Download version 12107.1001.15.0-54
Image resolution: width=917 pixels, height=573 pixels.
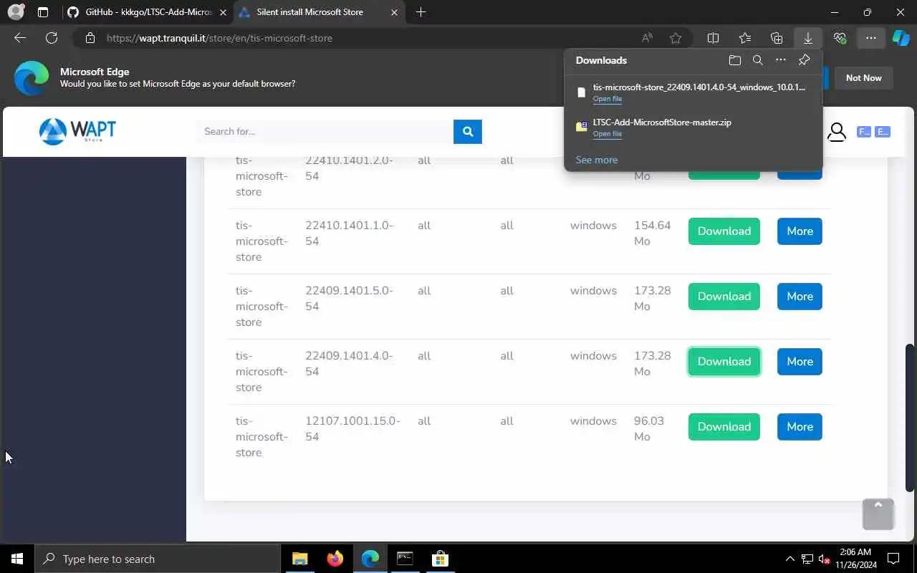(724, 427)
